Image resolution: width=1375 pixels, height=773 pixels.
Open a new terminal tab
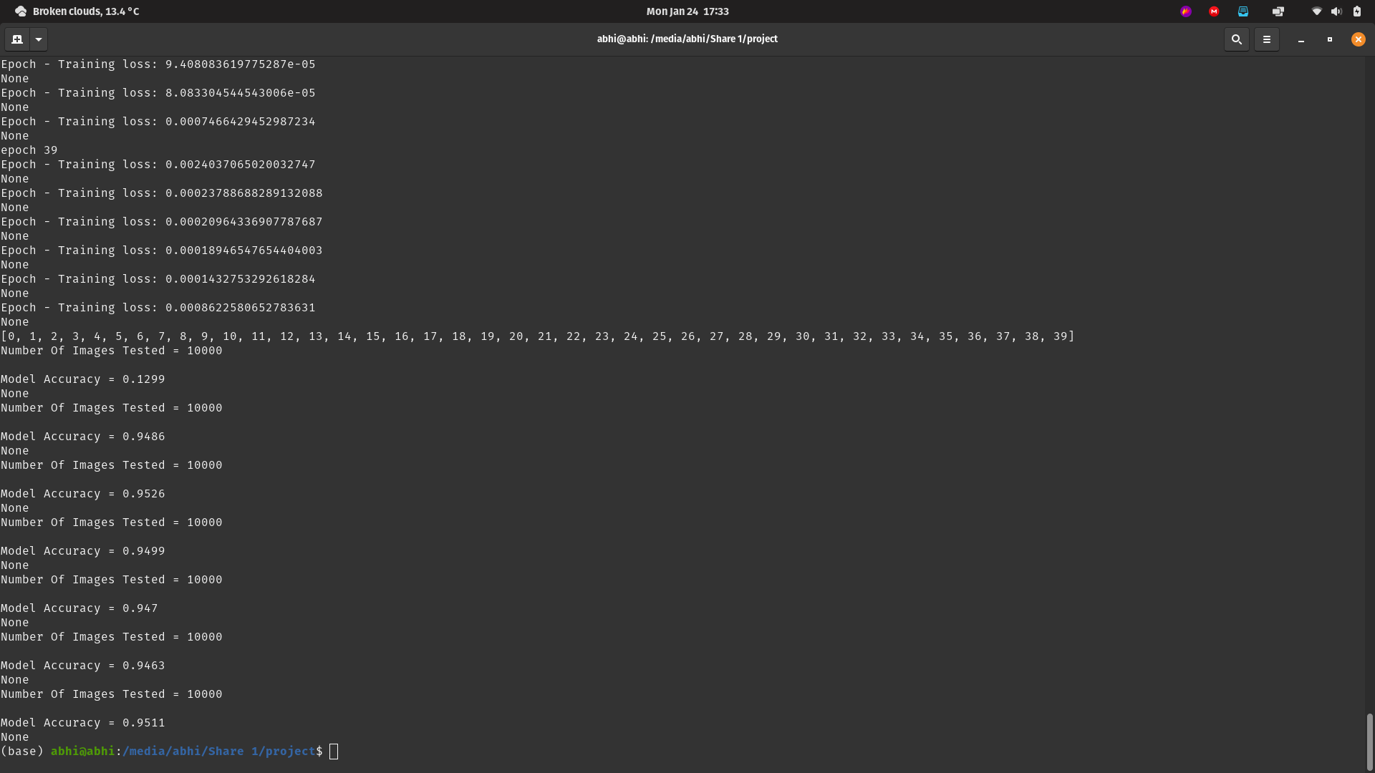click(17, 39)
